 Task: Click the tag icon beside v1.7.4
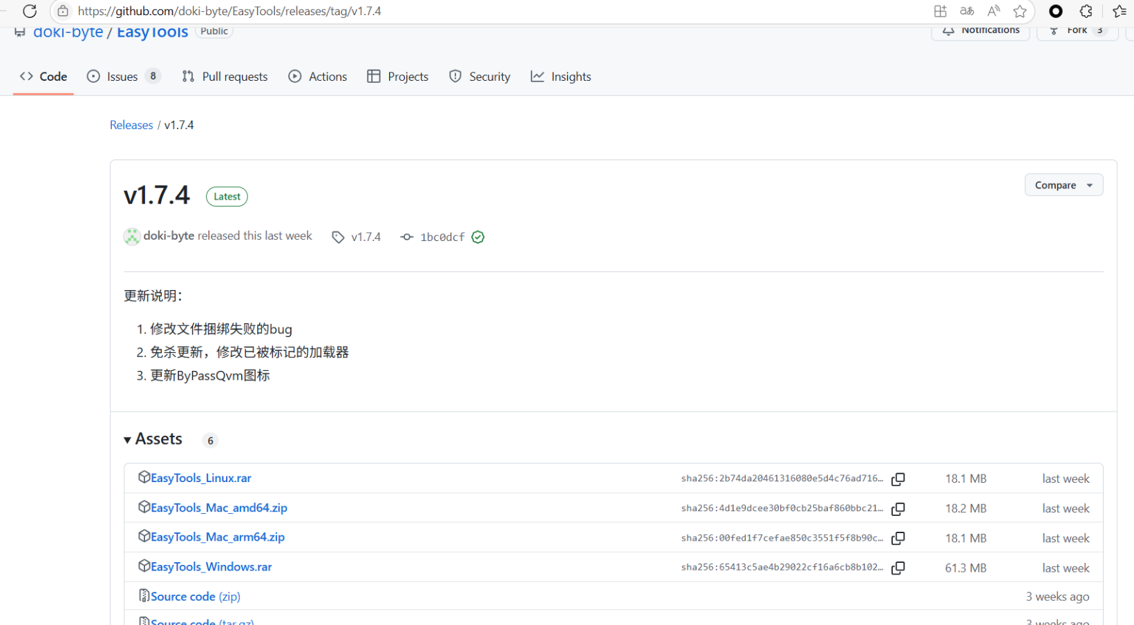[x=338, y=237]
